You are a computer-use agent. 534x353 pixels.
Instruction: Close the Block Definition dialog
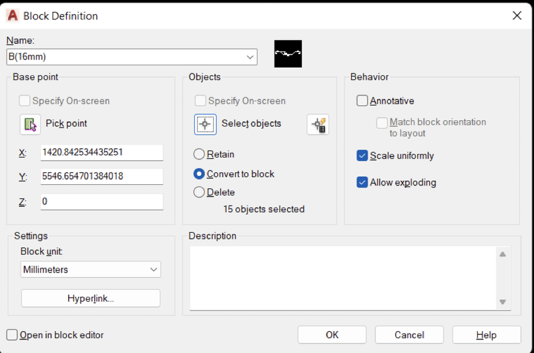pos(517,15)
